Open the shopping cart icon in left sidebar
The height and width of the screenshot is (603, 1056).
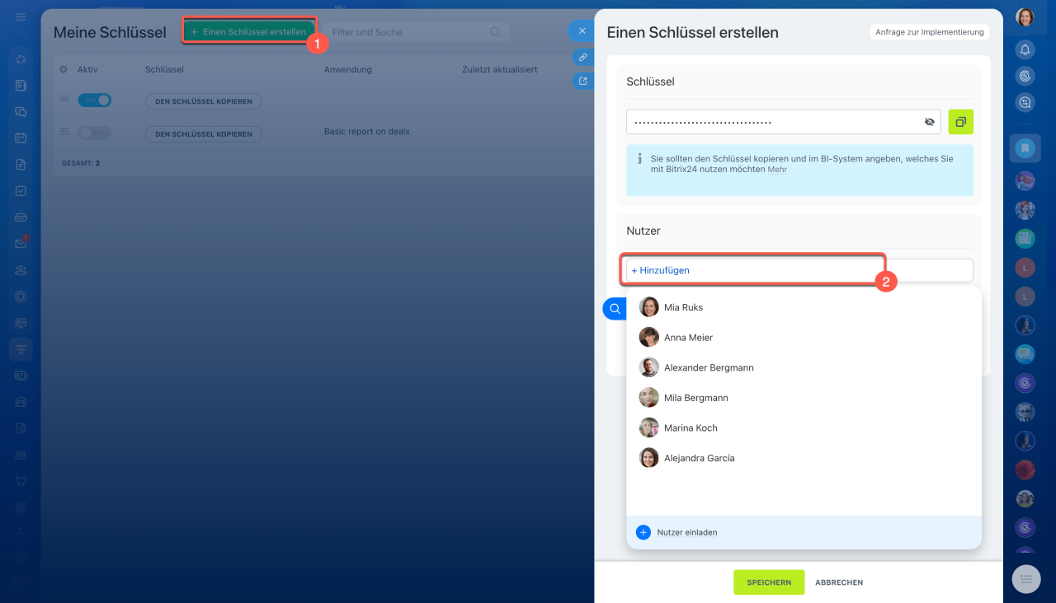(21, 481)
